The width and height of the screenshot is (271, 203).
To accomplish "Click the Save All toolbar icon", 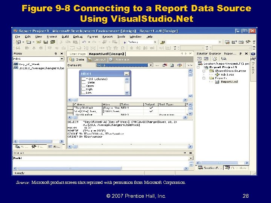I will [x=53, y=42].
